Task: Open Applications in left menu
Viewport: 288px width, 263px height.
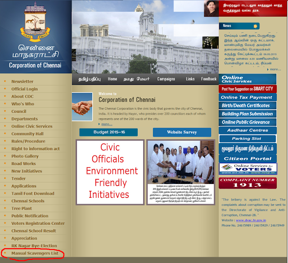Action: pyautogui.click(x=24, y=186)
